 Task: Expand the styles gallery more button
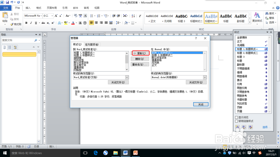point(250,22)
